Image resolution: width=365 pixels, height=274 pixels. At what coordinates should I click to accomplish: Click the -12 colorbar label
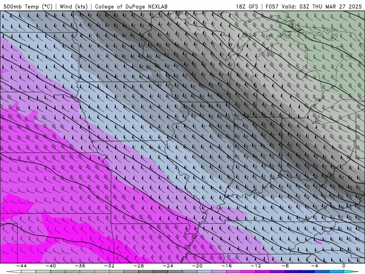click(x=256, y=266)
